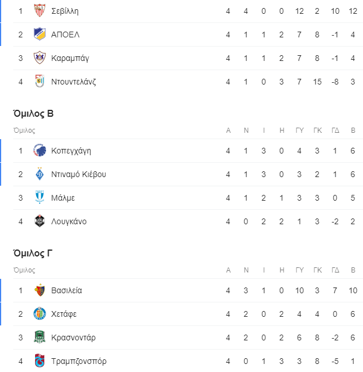Click the Krasnodar (Κρασνοντάρ) crest icon
Image resolution: width=363 pixels, height=372 pixels.
40,337
